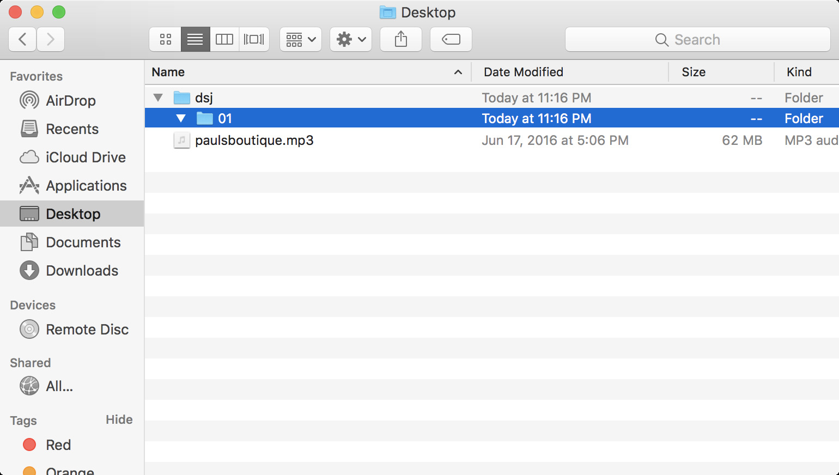Image resolution: width=839 pixels, height=475 pixels.
Task: Hide the Tags sidebar section
Action: (x=119, y=419)
